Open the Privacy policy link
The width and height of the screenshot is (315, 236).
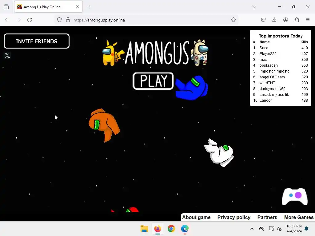pyautogui.click(x=234, y=217)
